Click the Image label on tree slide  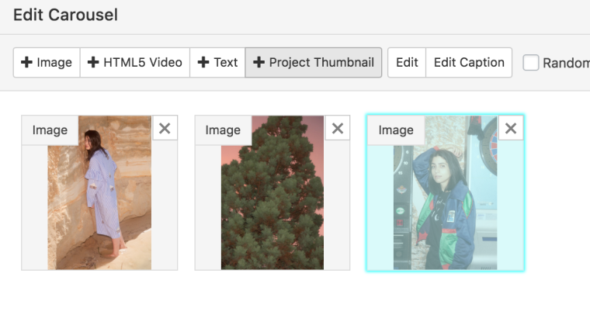223,130
